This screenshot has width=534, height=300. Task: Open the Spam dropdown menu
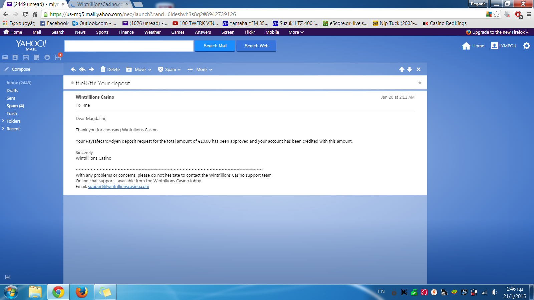pyautogui.click(x=169, y=69)
